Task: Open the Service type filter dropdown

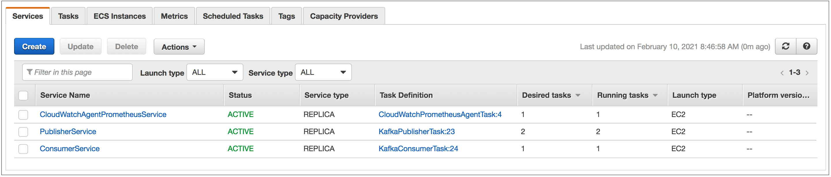Action: pos(323,72)
